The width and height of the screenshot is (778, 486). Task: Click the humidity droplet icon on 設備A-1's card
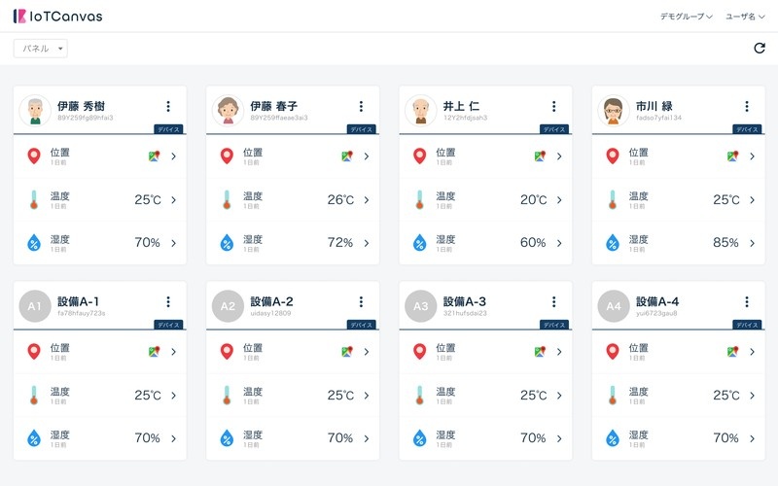coord(34,438)
